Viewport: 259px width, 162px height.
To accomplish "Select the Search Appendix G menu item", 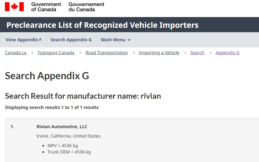I will (71, 40).
